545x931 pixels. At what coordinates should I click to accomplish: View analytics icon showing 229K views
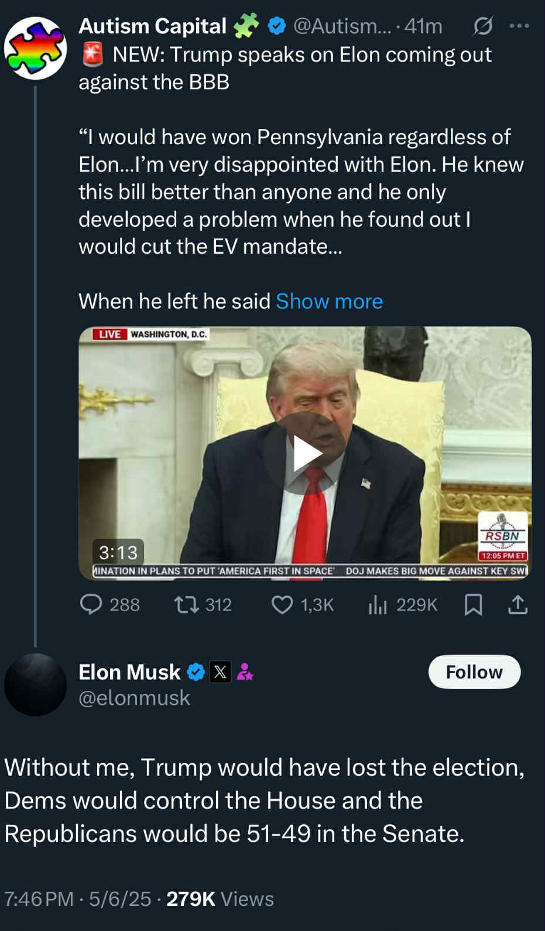tap(378, 605)
